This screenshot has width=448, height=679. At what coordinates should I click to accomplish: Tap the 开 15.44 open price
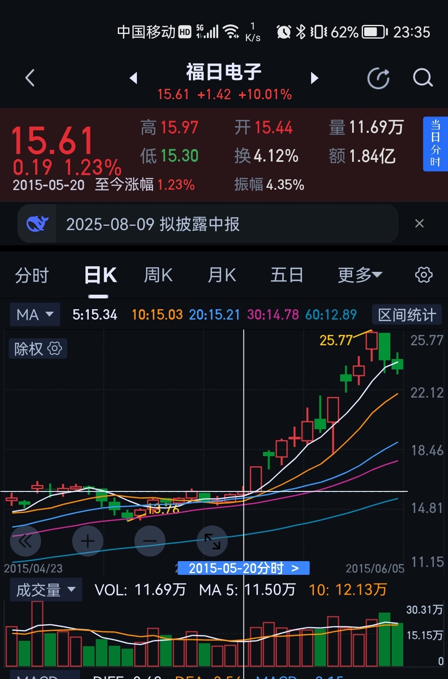click(263, 127)
